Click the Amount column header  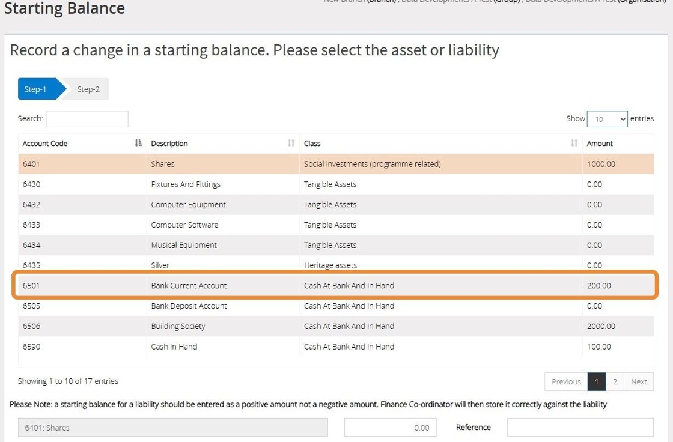[600, 144]
